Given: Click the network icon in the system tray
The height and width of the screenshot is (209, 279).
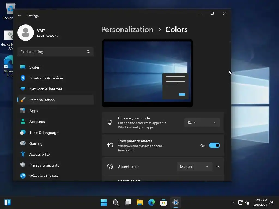Looking at the screenshot, I should coord(241,202).
